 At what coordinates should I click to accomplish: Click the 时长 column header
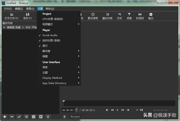[x=28, y=27]
